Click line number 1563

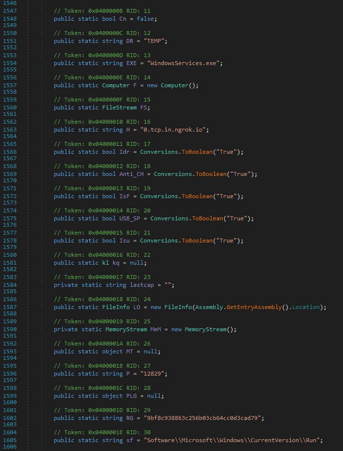(10, 130)
